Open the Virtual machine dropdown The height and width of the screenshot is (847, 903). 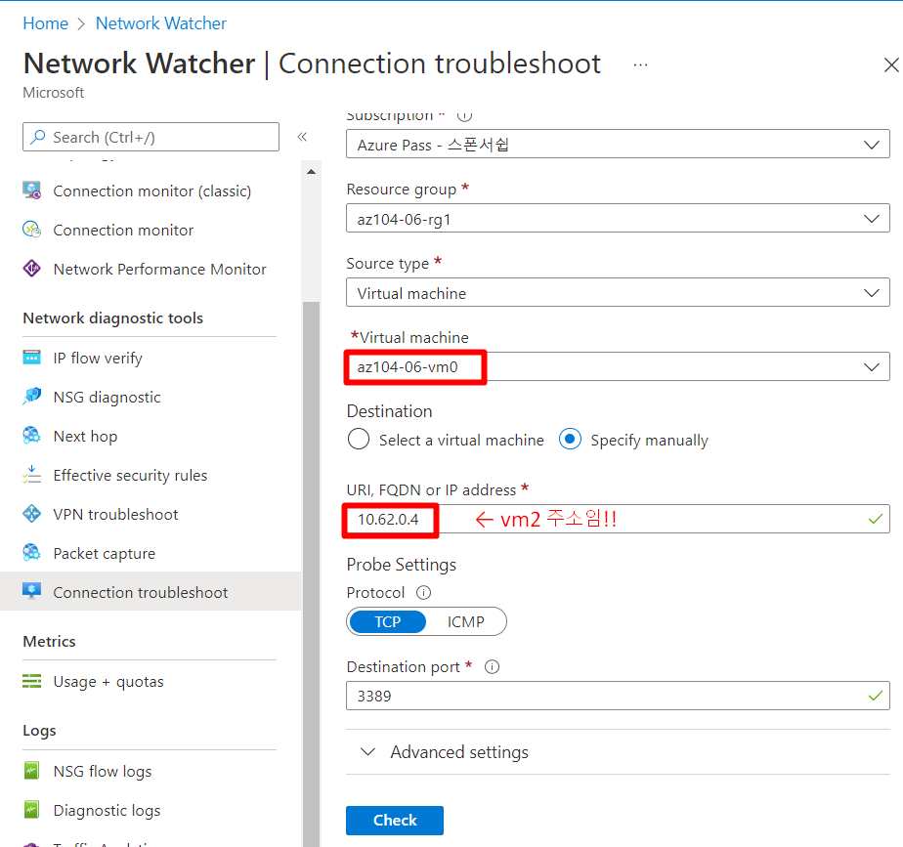coord(618,366)
